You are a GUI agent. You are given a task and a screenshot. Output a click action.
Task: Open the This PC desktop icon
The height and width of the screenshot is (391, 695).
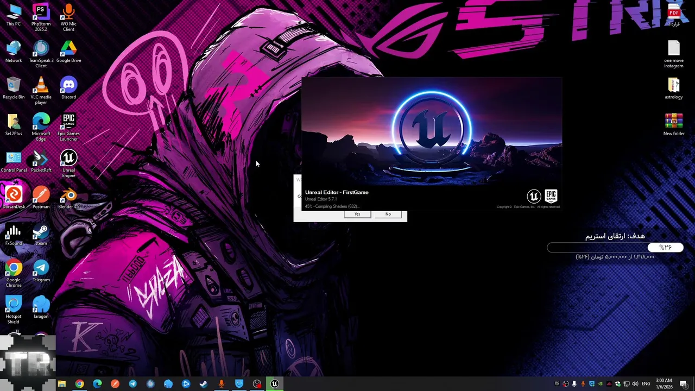[x=14, y=15]
